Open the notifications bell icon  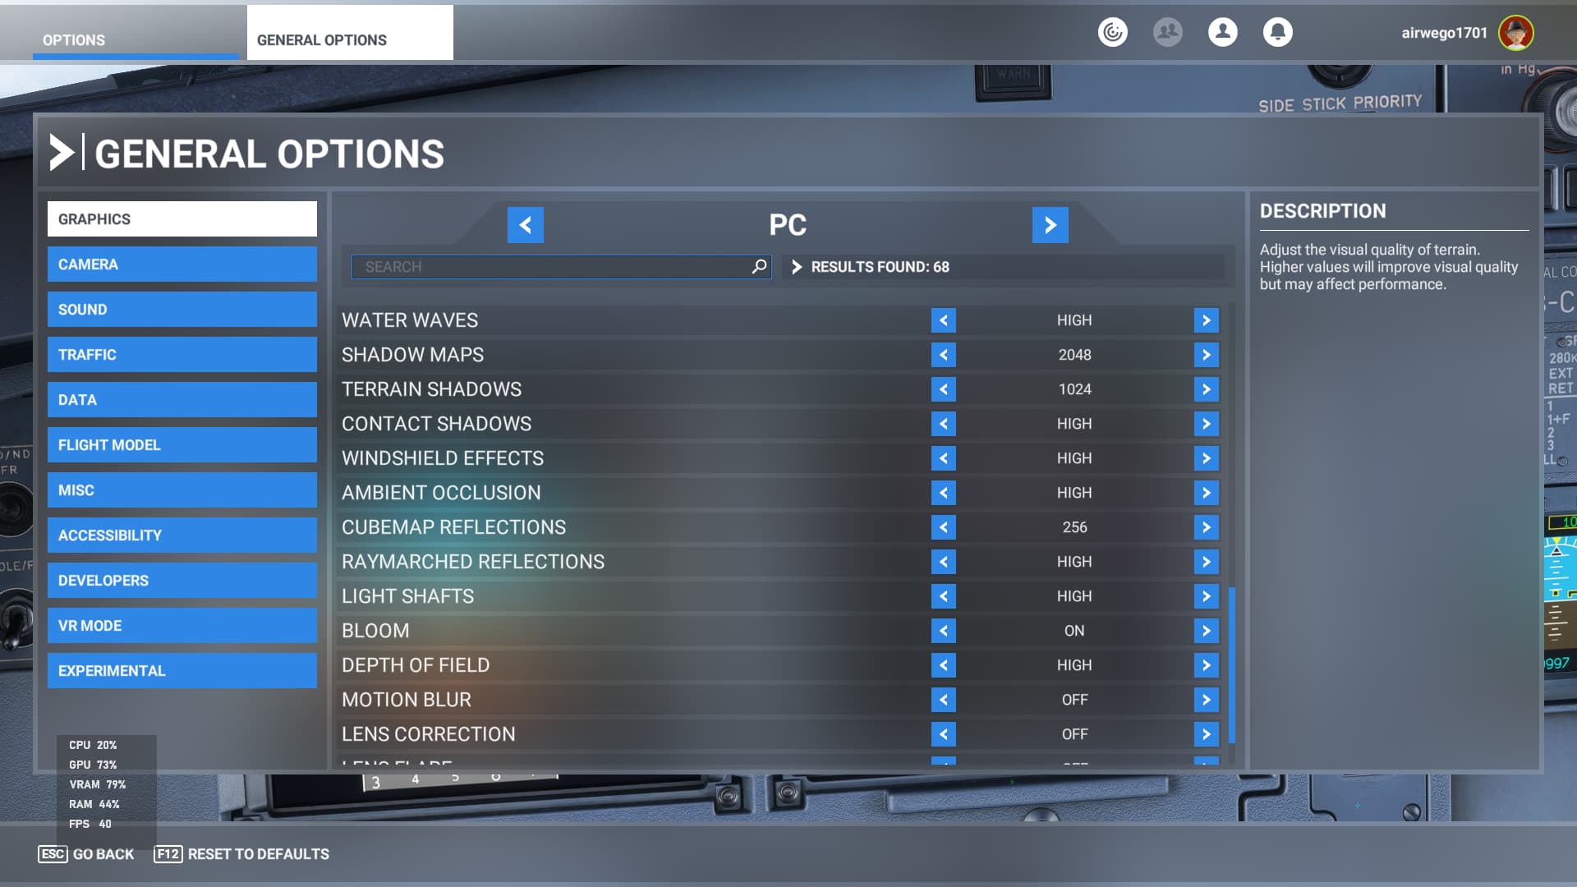click(x=1277, y=32)
